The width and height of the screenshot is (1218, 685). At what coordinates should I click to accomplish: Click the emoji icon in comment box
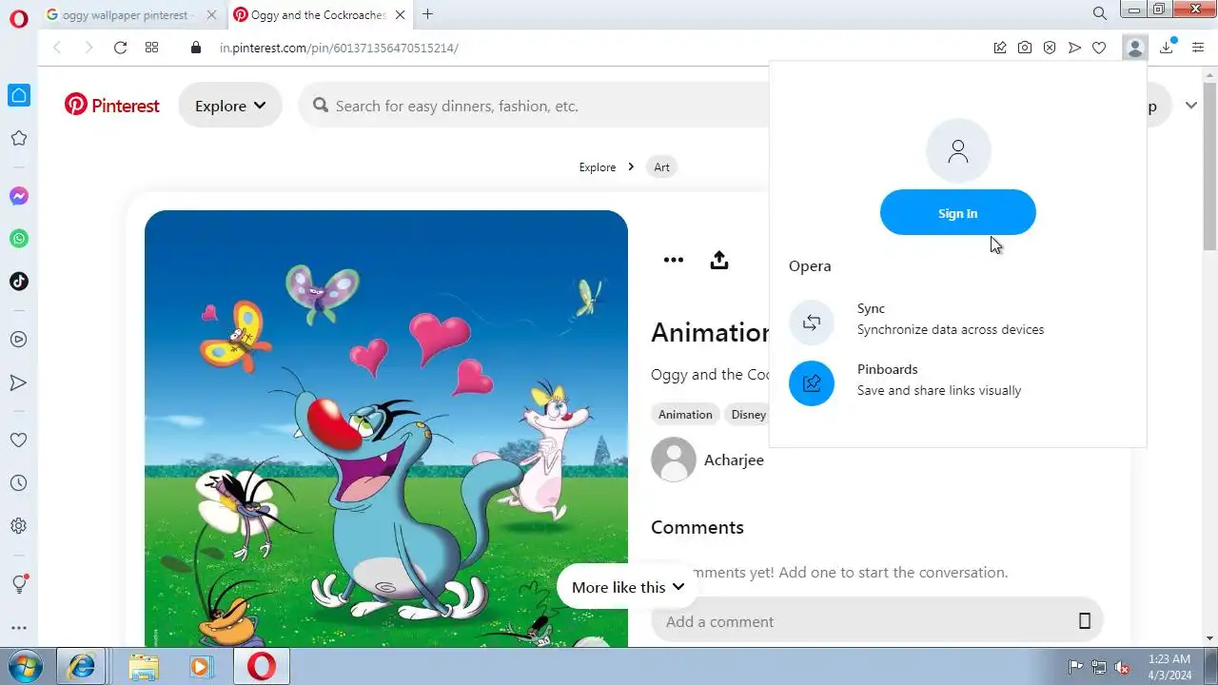pos(1084,621)
